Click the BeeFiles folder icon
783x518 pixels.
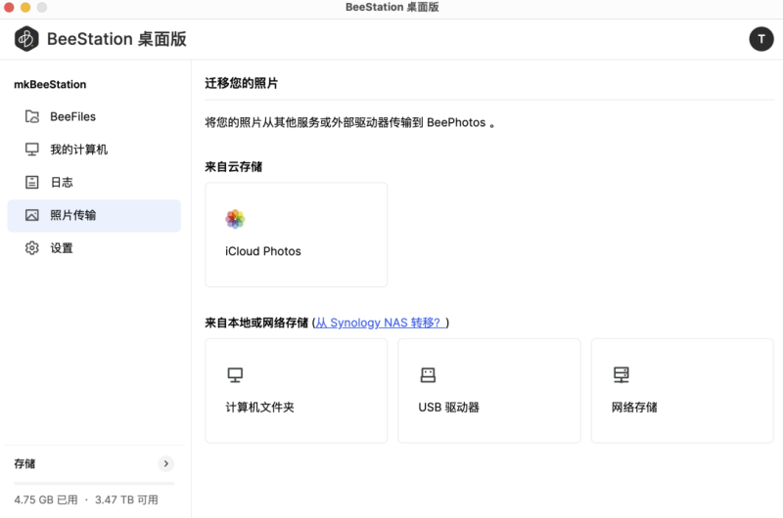coord(32,116)
